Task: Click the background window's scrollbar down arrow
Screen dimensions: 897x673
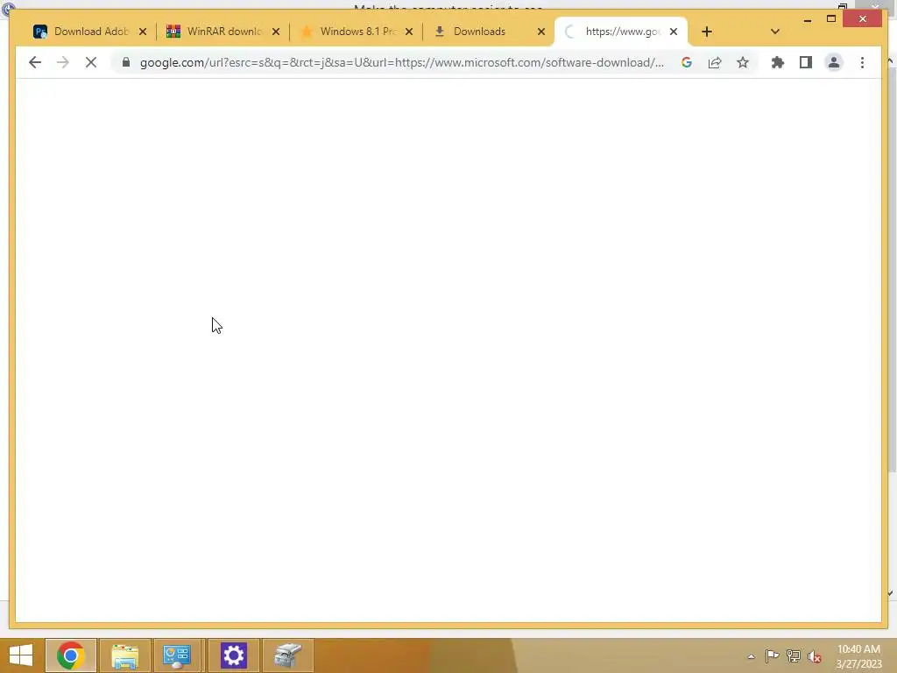Action: [x=891, y=593]
